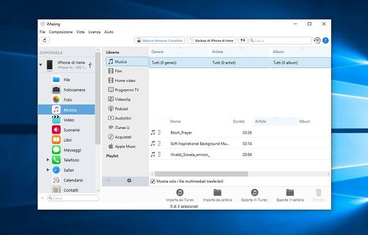Sort tracks by Artista column header

[275, 121]
